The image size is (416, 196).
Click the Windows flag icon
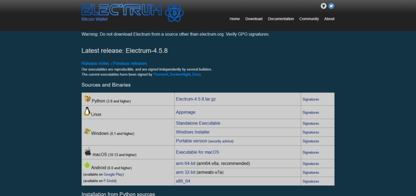pyautogui.click(x=87, y=132)
